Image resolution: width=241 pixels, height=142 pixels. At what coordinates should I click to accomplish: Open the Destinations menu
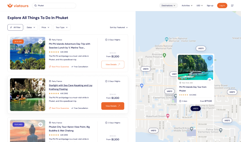168,5
